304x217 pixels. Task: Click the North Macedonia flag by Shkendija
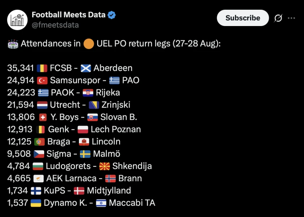105,166
